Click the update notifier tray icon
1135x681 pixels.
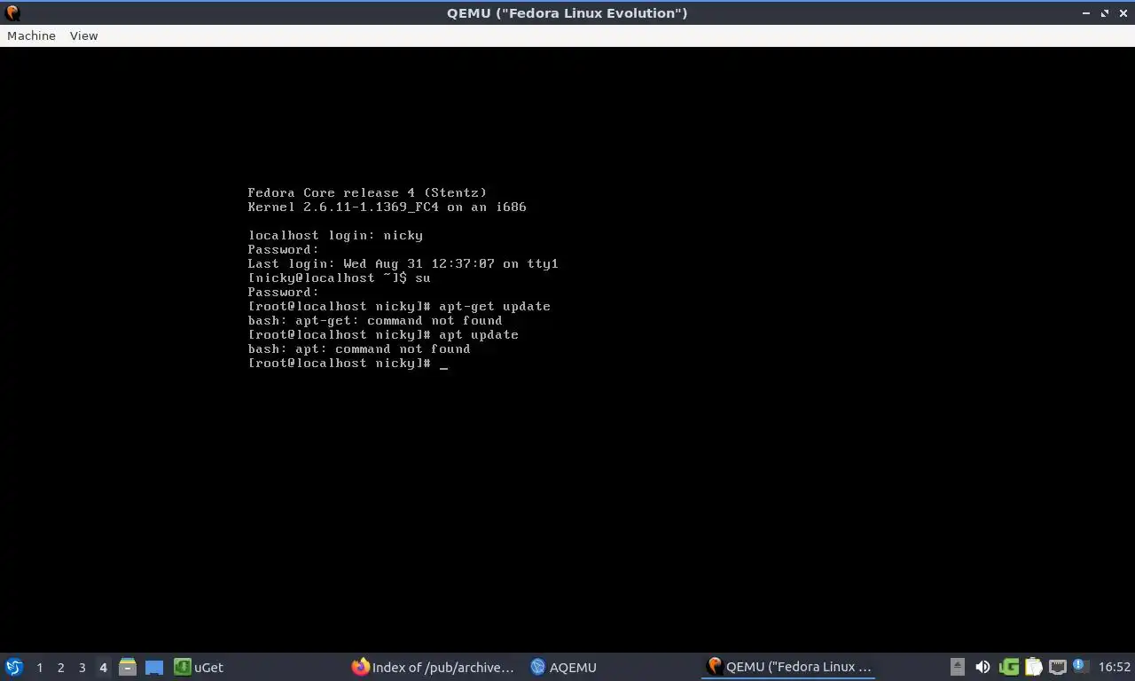pyautogui.click(x=1080, y=666)
